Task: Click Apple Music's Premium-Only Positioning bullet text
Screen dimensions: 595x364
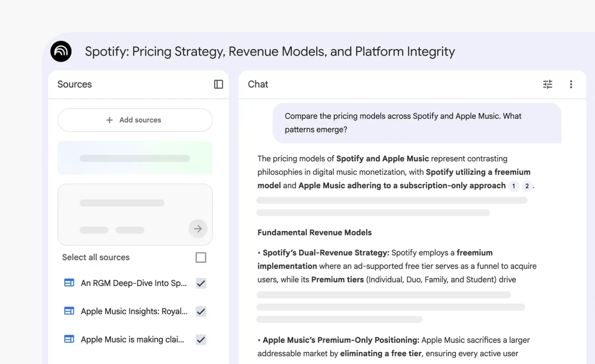Action: pyautogui.click(x=394, y=346)
